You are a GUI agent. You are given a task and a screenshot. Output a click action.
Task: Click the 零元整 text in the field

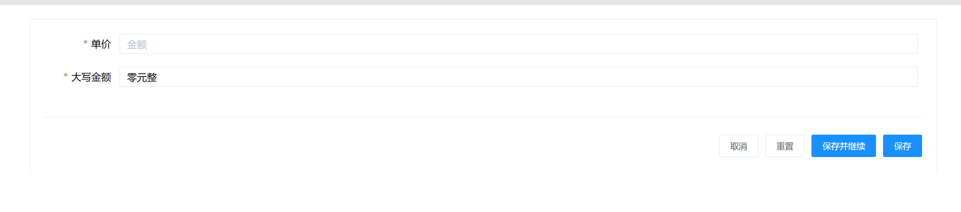pos(142,77)
